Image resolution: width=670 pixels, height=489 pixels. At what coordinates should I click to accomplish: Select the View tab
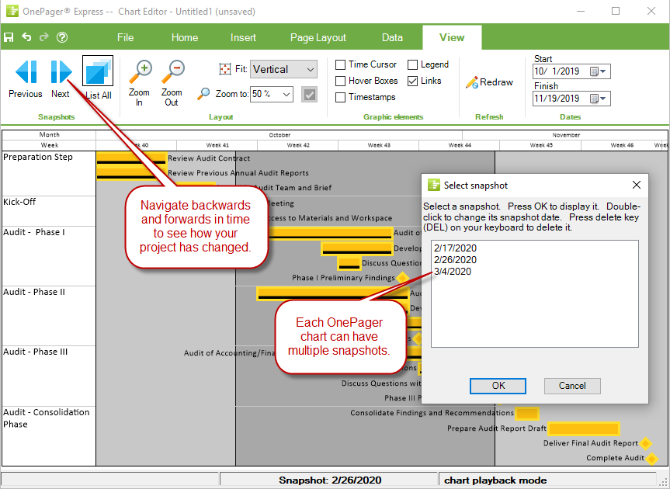click(452, 37)
